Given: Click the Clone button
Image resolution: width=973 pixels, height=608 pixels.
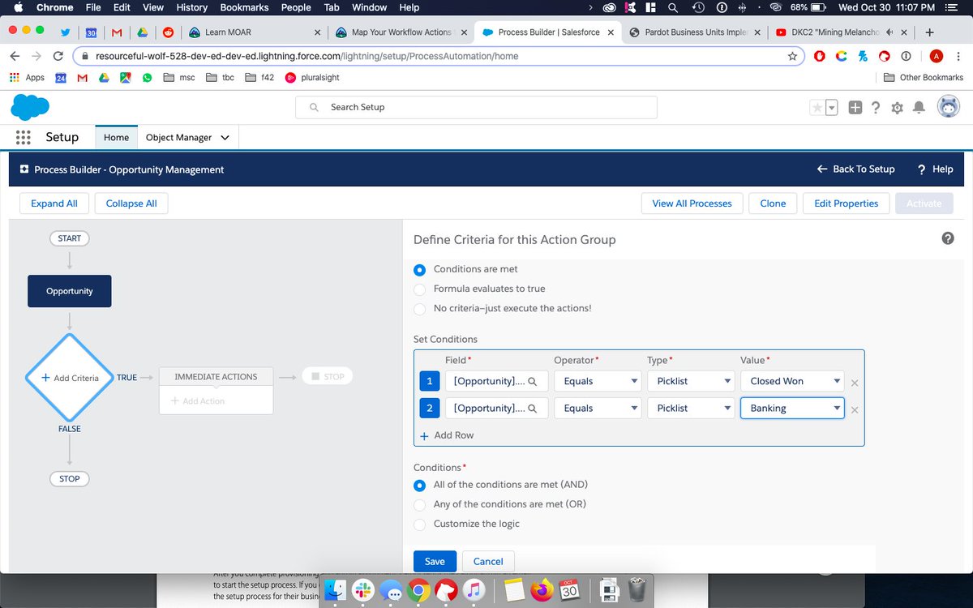Looking at the screenshot, I should pos(773,203).
